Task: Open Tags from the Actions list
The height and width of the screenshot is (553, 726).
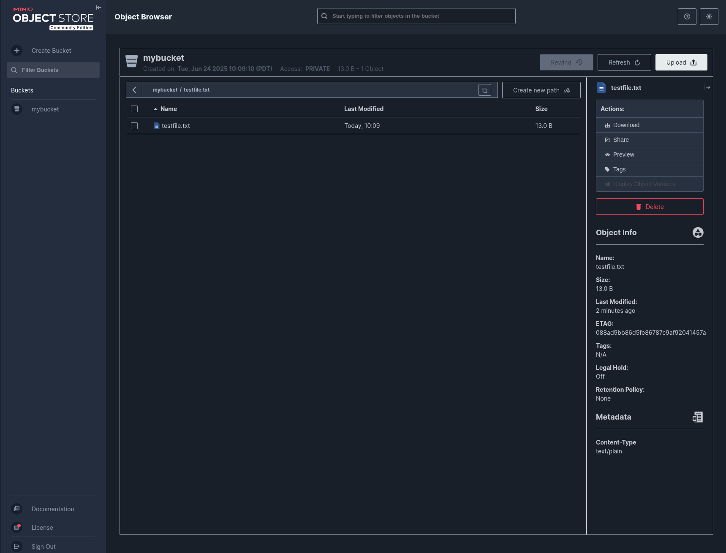Action: pyautogui.click(x=650, y=169)
